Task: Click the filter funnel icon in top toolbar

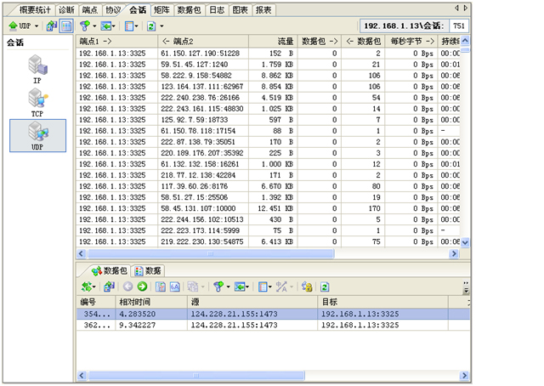Action: click(85, 26)
